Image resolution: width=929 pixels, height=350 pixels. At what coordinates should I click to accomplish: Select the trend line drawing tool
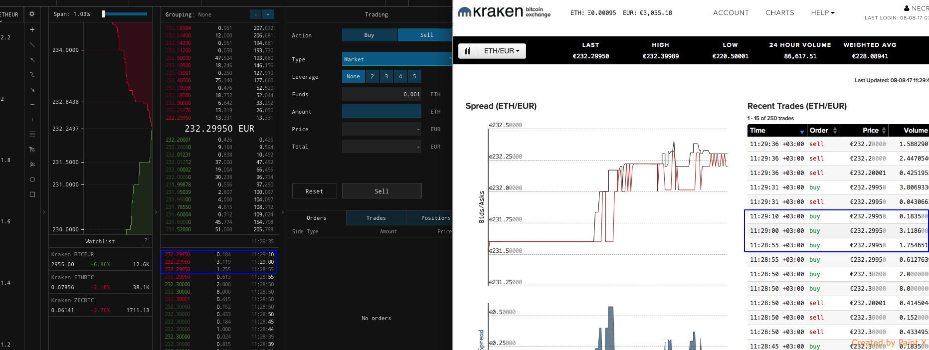pyautogui.click(x=32, y=45)
